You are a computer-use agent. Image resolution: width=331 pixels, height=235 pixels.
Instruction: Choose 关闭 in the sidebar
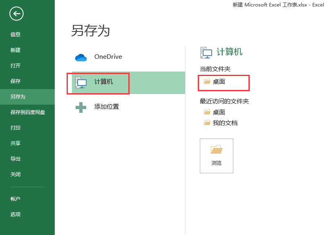[x=27, y=175]
